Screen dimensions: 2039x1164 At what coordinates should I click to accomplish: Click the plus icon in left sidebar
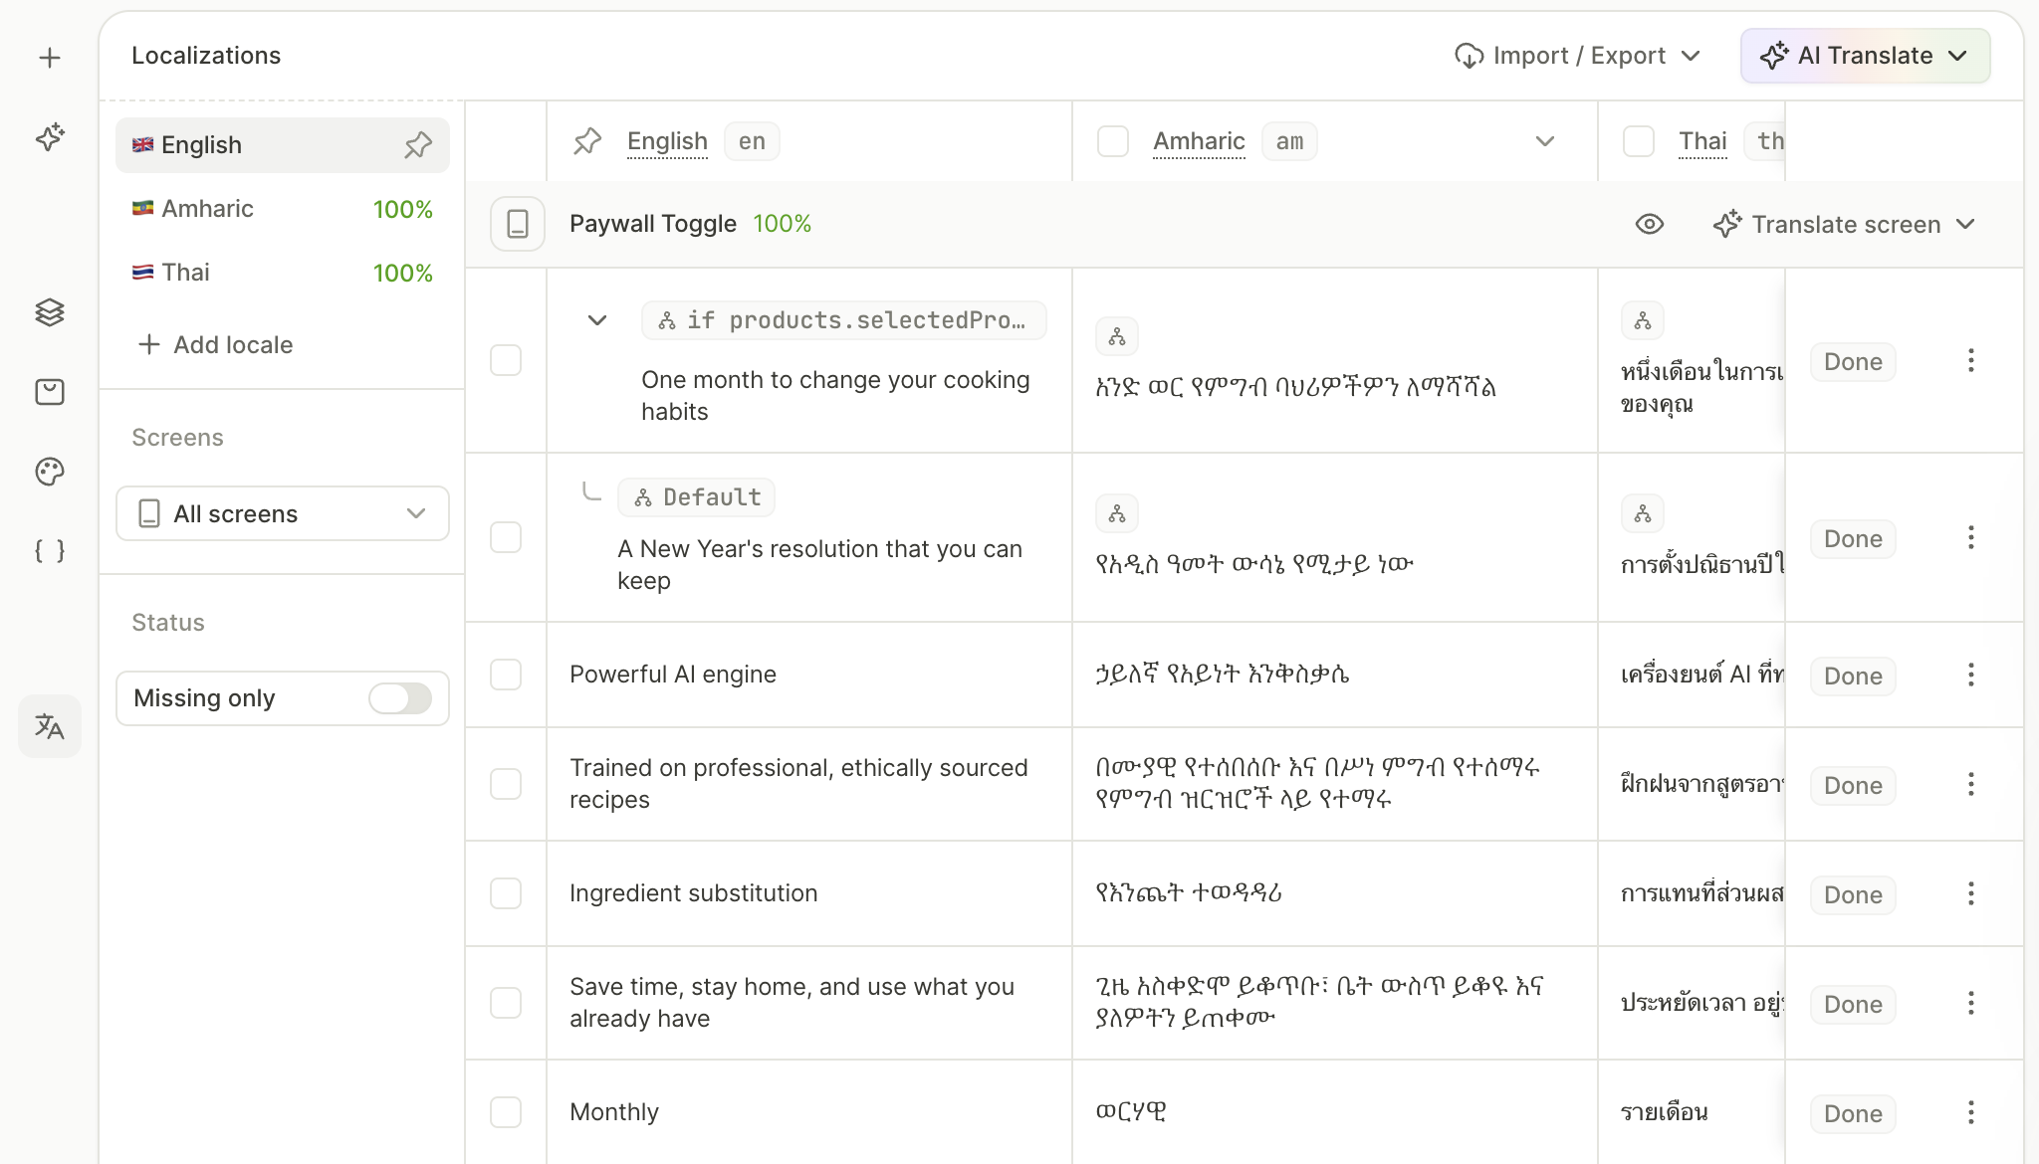[x=50, y=58]
